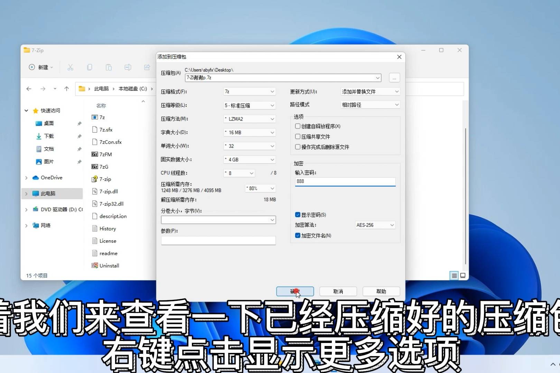
Task: Click the Paste icon in Explorer toolbar
Action: coord(109,67)
